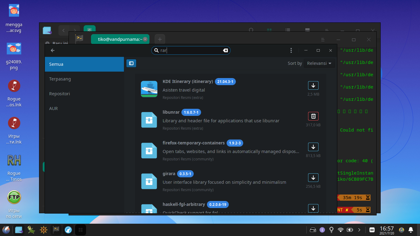Open the 'KDE Itinerary (itinerary)' title

(188, 81)
